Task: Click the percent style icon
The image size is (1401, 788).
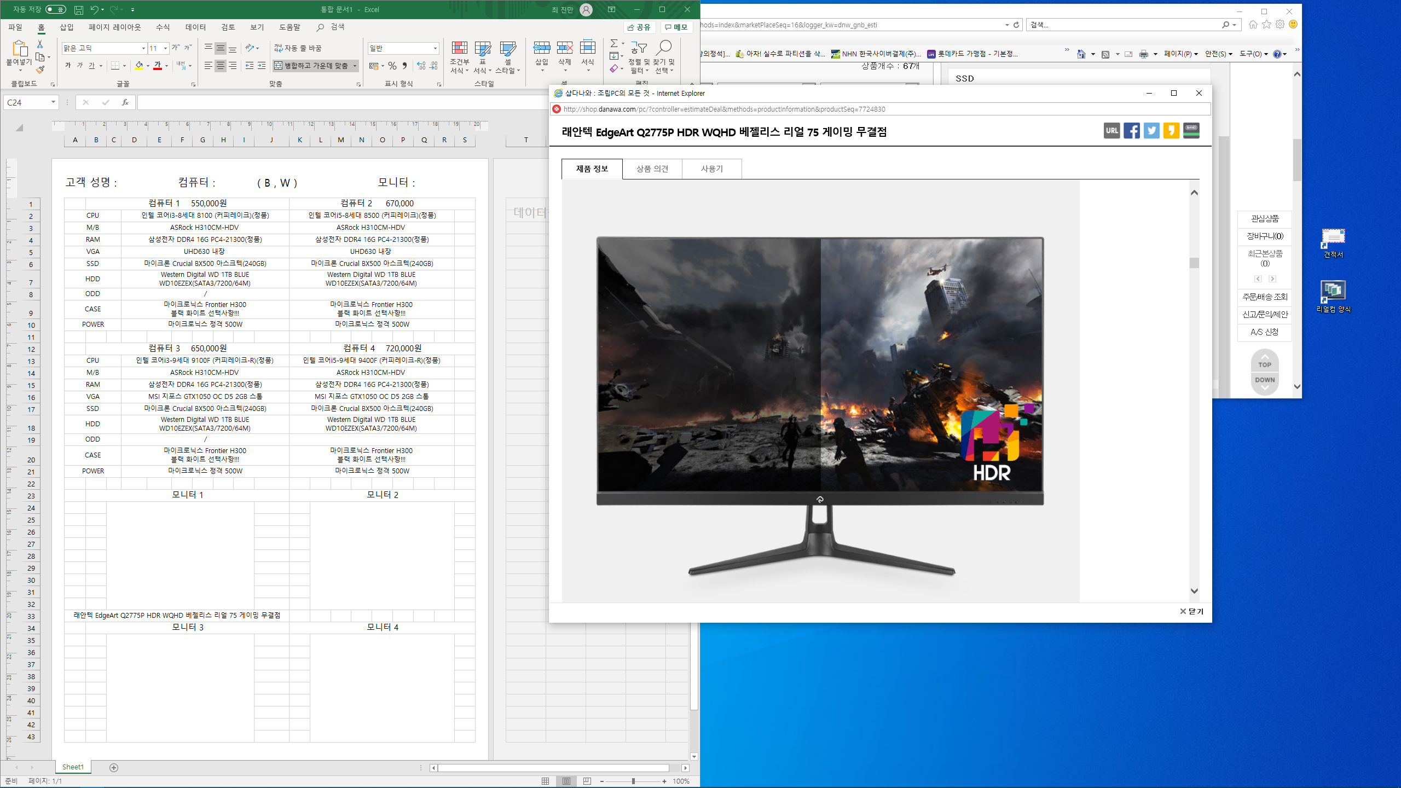Action: tap(392, 66)
